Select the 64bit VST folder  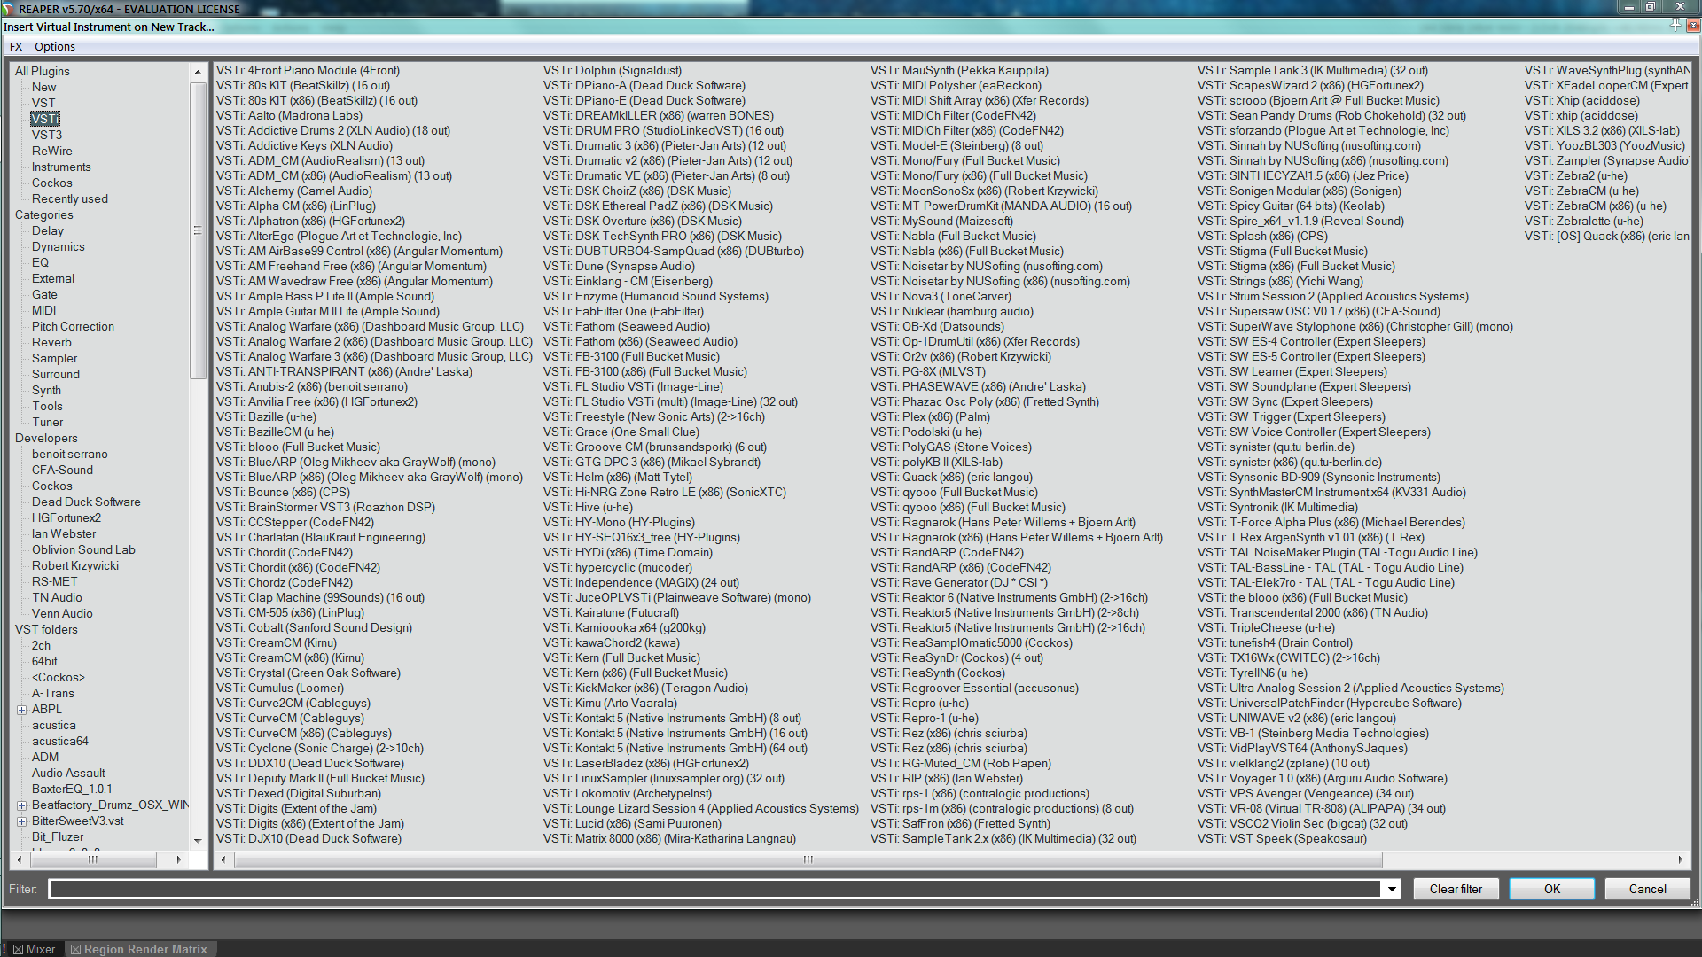point(44,661)
